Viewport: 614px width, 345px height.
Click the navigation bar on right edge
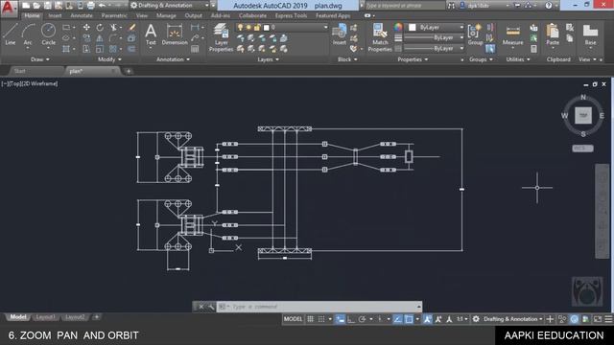click(x=602, y=211)
